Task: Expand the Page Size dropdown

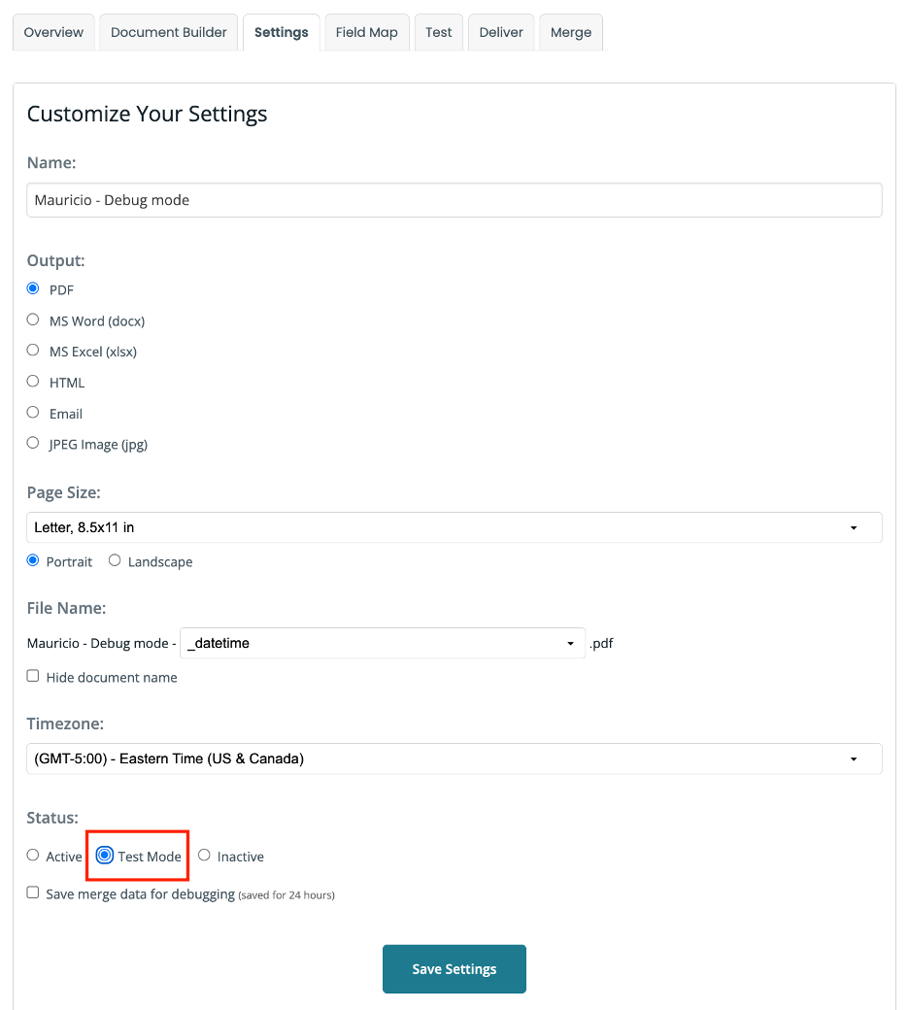Action: 454,527
